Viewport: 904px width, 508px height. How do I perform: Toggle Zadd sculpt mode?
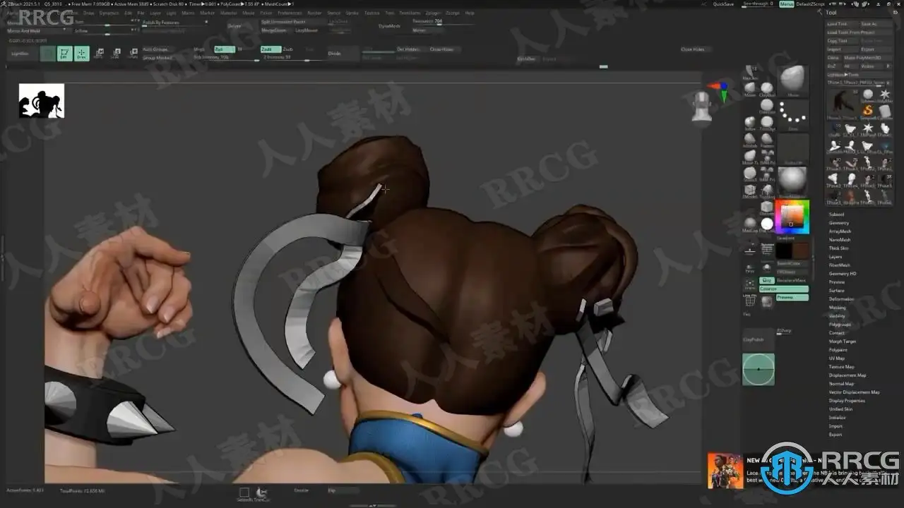pos(270,49)
